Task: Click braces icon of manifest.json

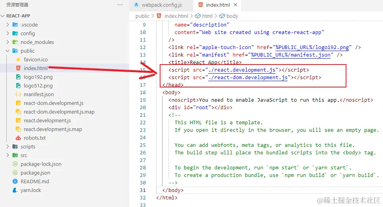Action: click(18, 94)
